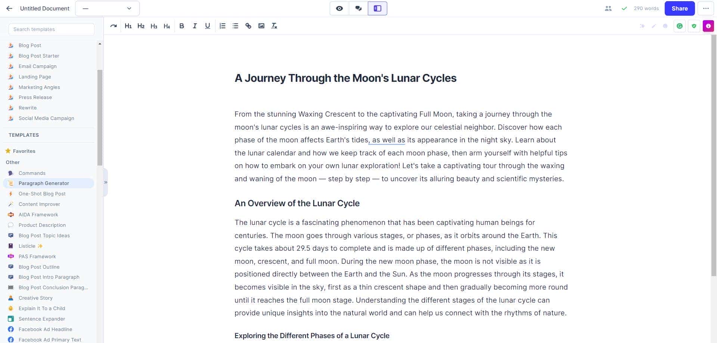Open document preview with the eye icon

coord(339,8)
